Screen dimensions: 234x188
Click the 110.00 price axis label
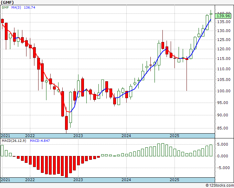pos(223,69)
